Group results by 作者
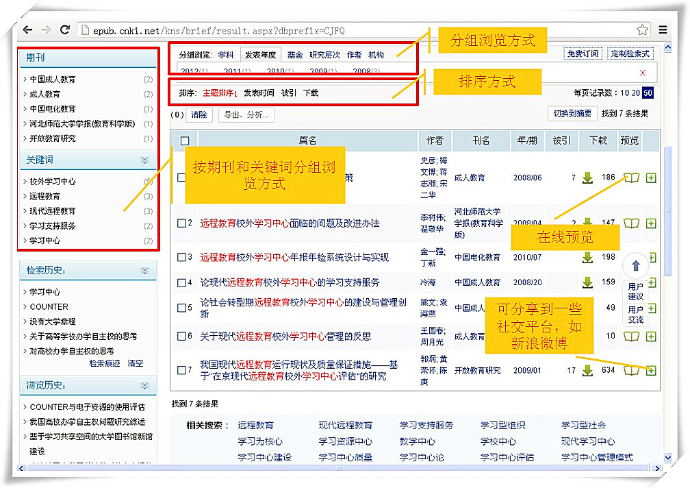Screen dimensions: 690x488 click(355, 55)
